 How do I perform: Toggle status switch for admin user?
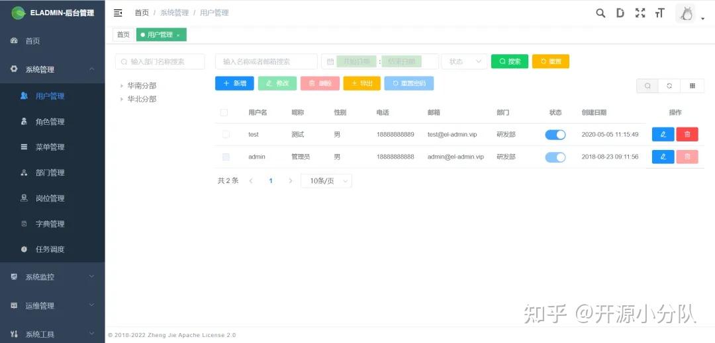coord(555,157)
